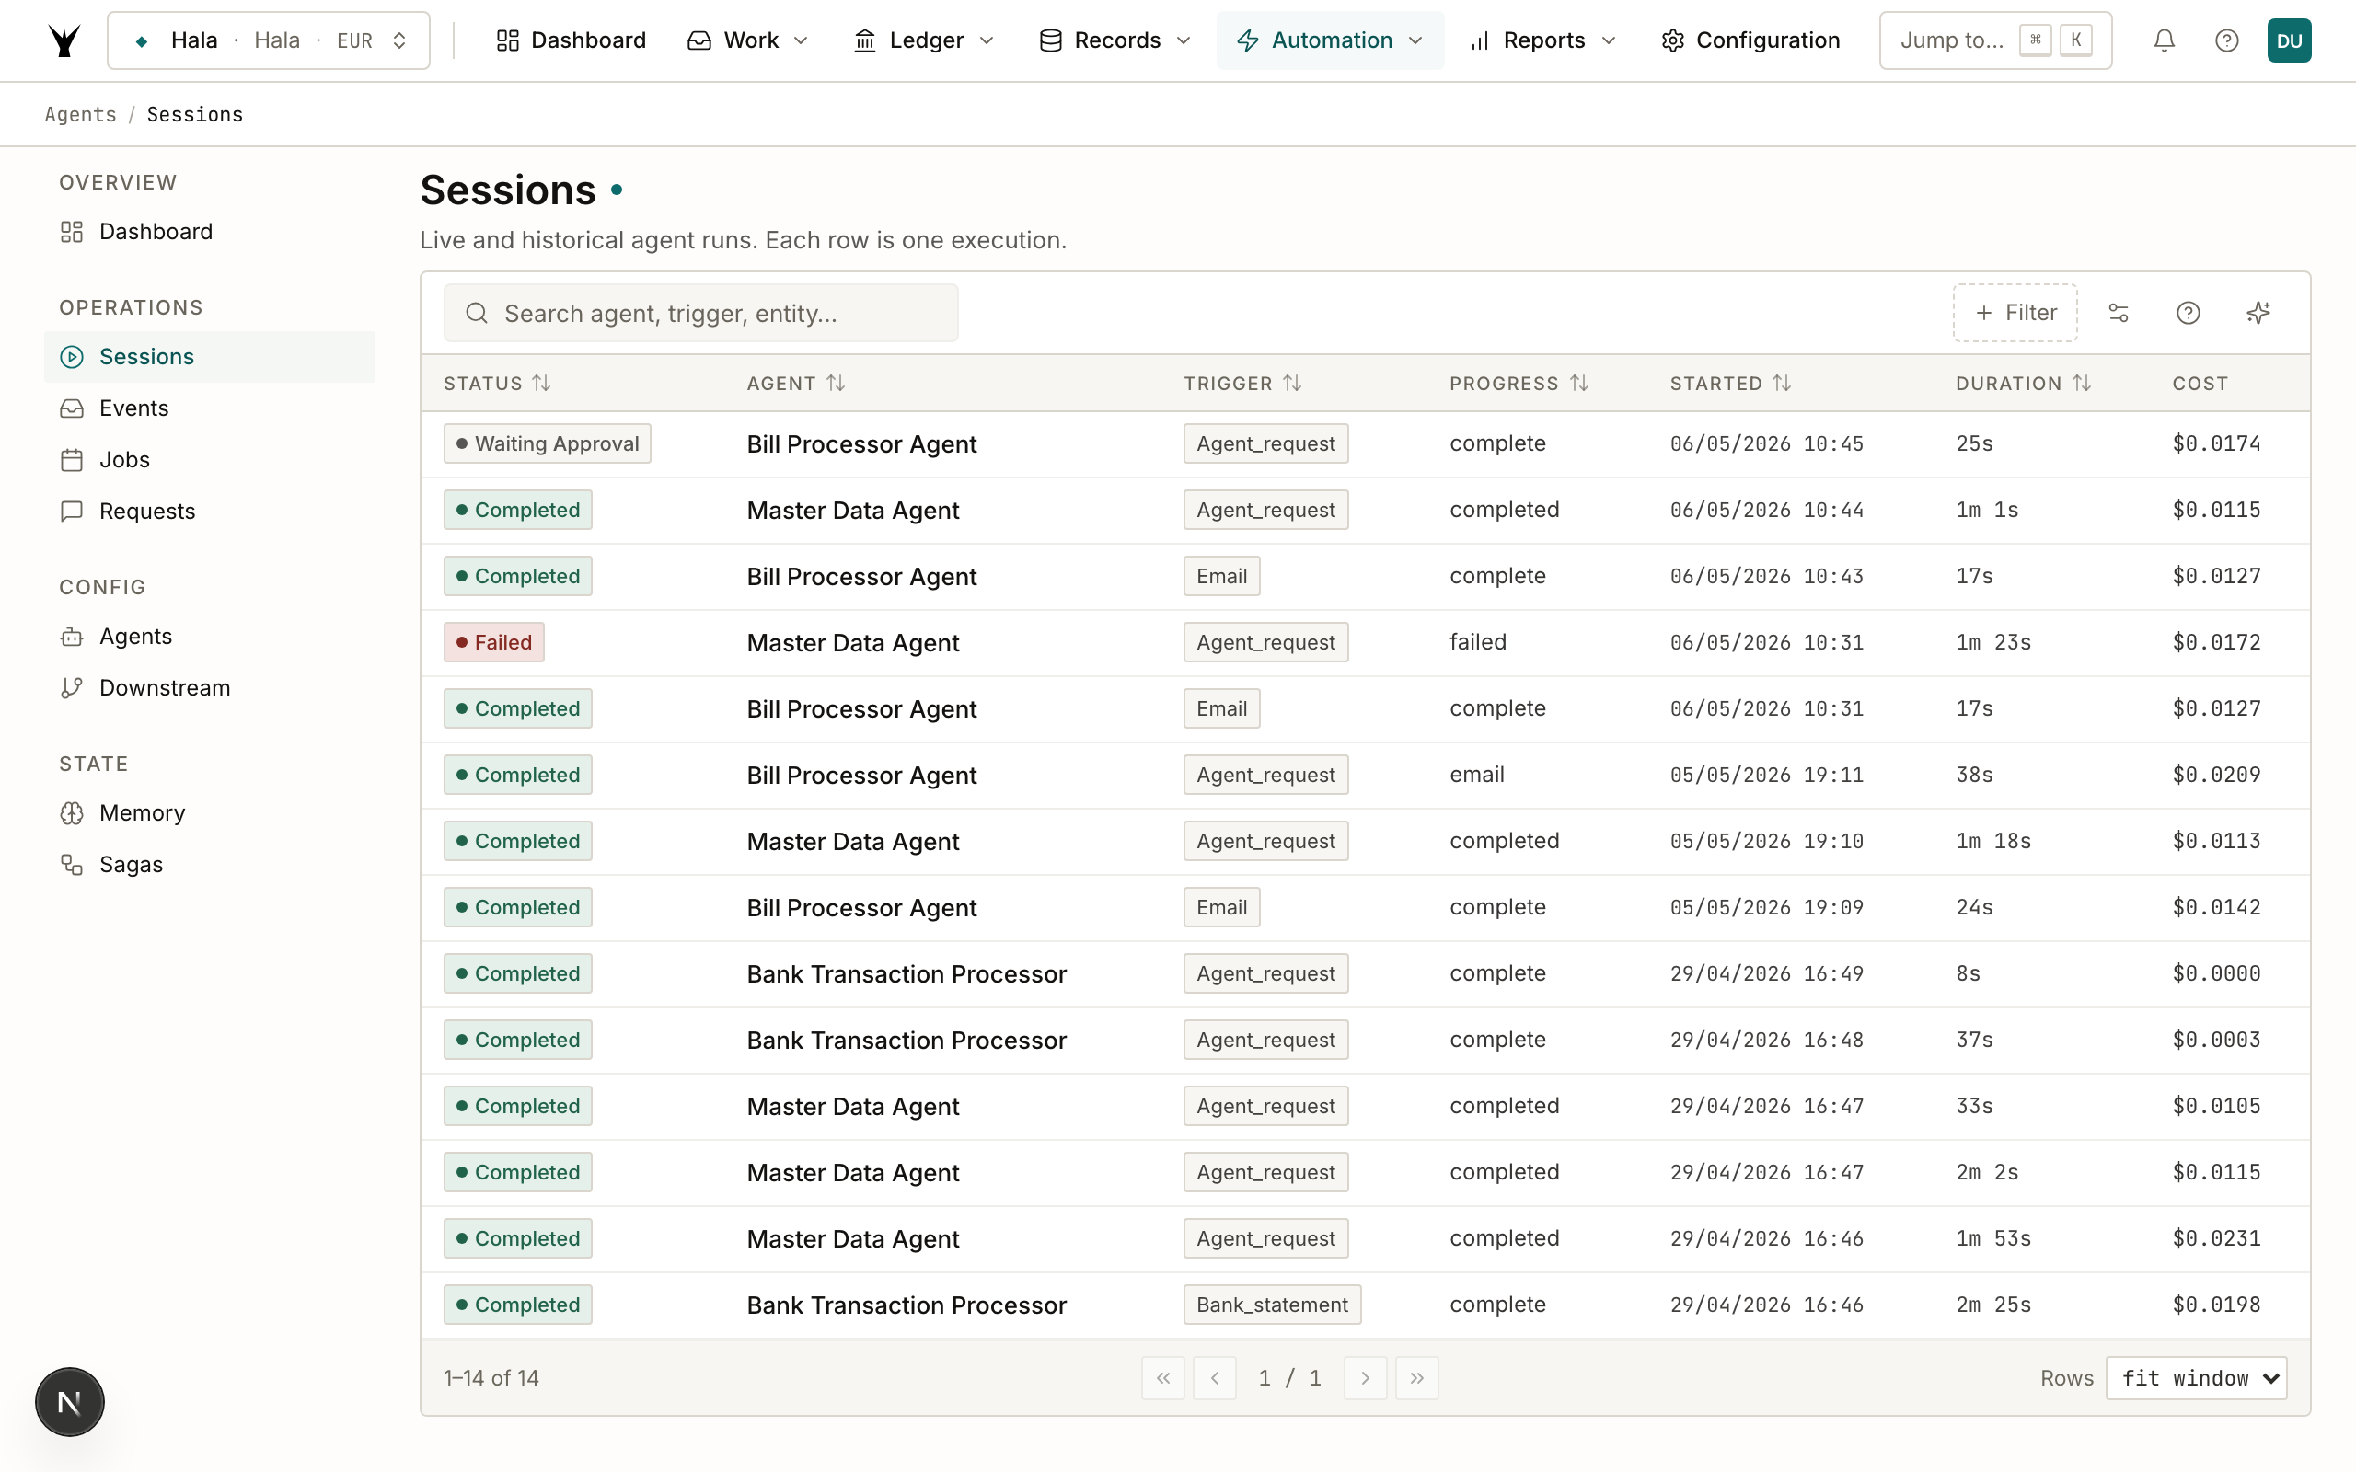Click the + Filter button
2356x1472 pixels.
2015,313
